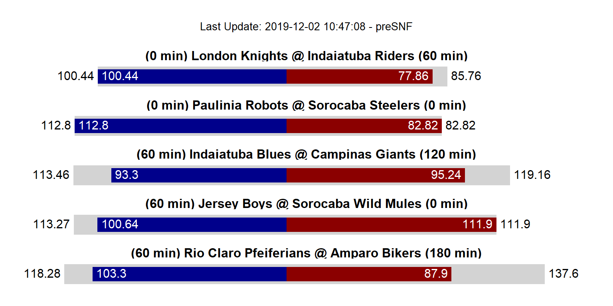The image size is (613, 306).
Task: Select the Paulinia Robots @ Sorocaba Steelers title
Action: [306, 105]
